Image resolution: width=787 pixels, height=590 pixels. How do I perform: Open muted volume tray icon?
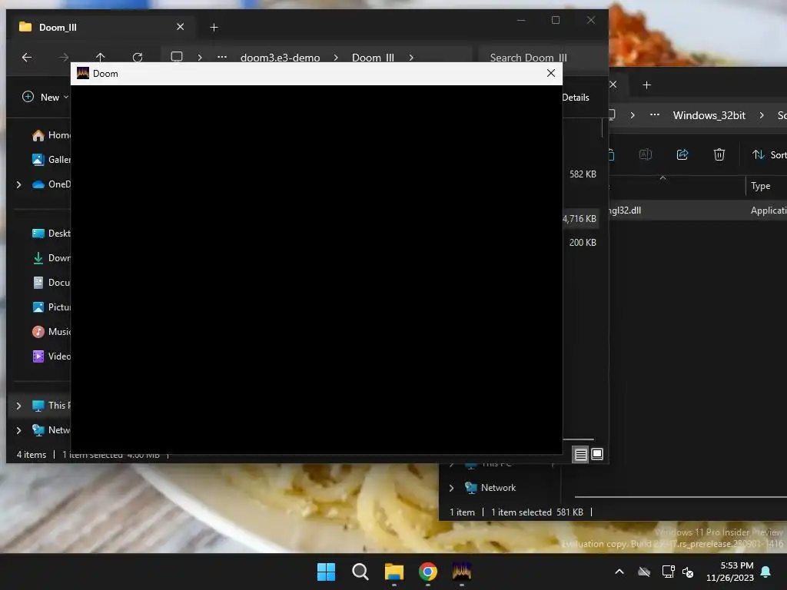(x=688, y=572)
